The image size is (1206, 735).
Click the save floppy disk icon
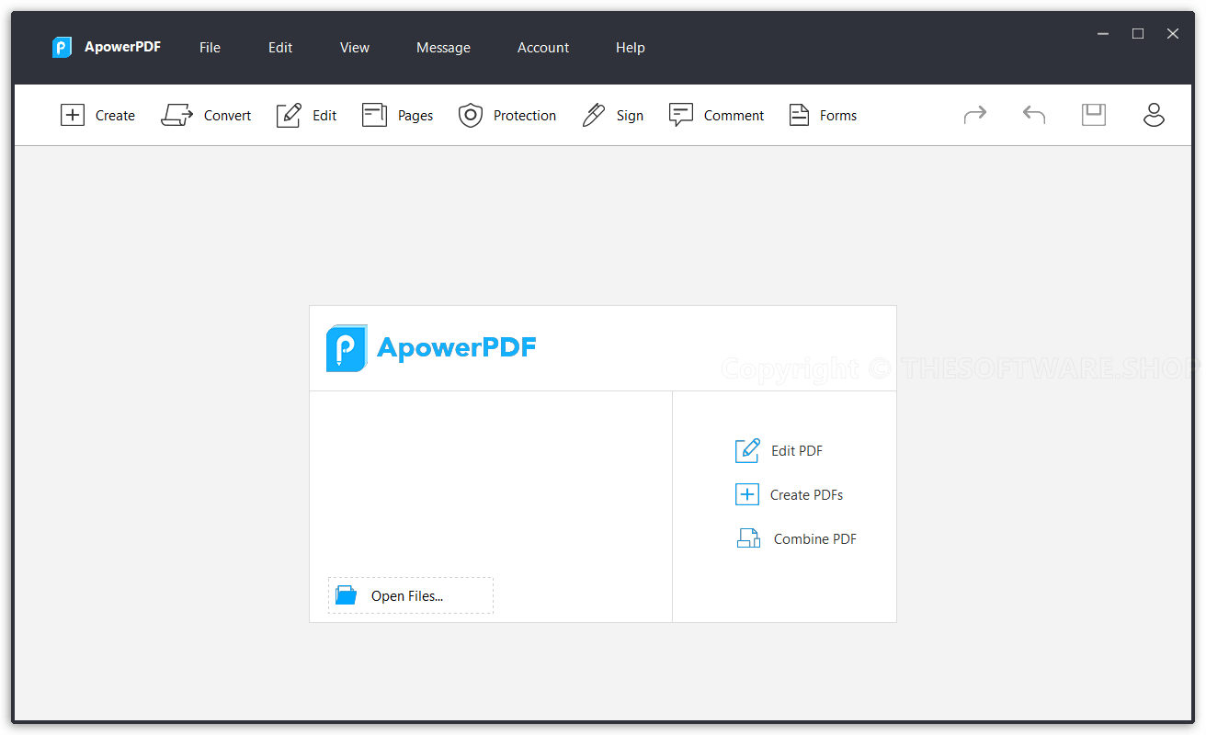click(x=1094, y=115)
